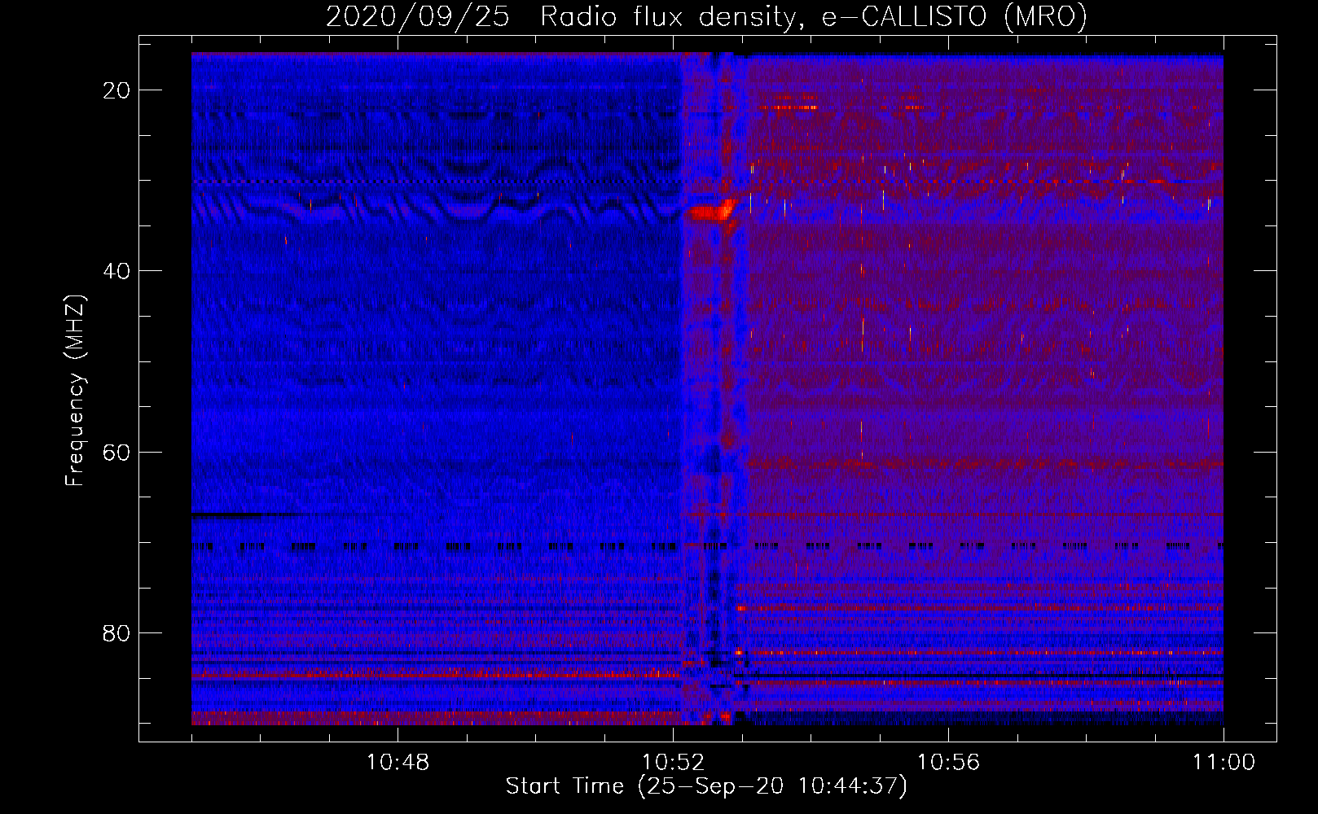Image resolution: width=1318 pixels, height=814 pixels.
Task: Click the 11:00 time tick label
Action: [1224, 763]
